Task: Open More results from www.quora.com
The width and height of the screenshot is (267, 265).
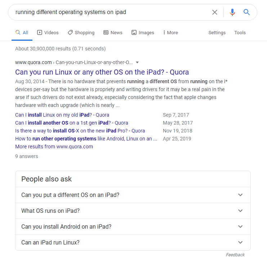Action: (x=54, y=147)
